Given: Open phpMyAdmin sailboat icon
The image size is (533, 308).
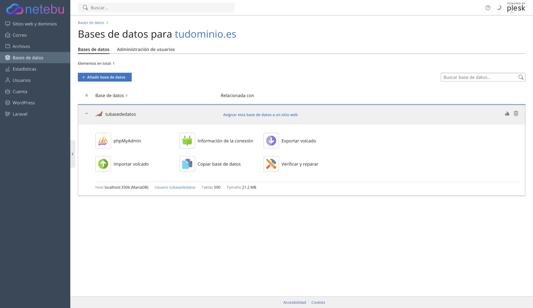Looking at the screenshot, I should (103, 141).
